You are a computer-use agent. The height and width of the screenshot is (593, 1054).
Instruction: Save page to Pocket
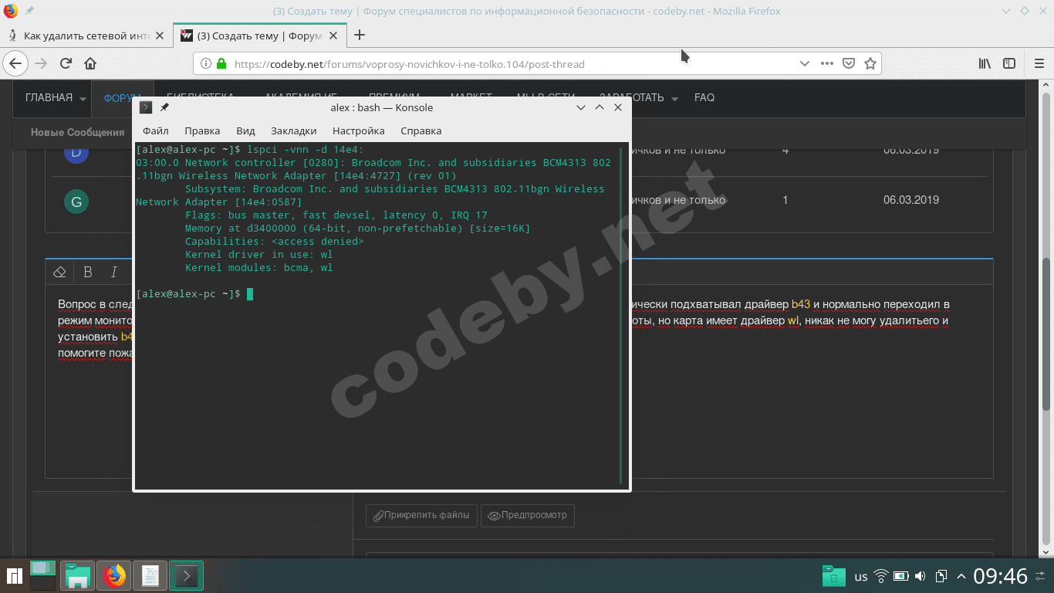click(x=848, y=64)
